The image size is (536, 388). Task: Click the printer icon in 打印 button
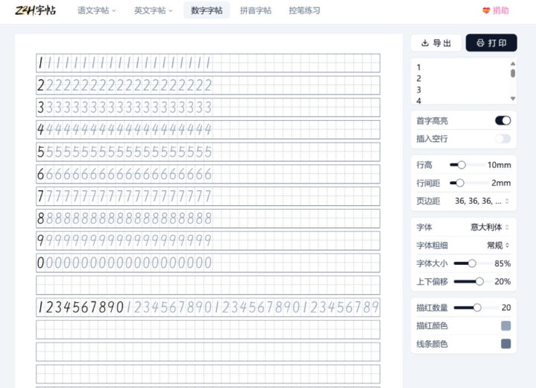click(480, 43)
